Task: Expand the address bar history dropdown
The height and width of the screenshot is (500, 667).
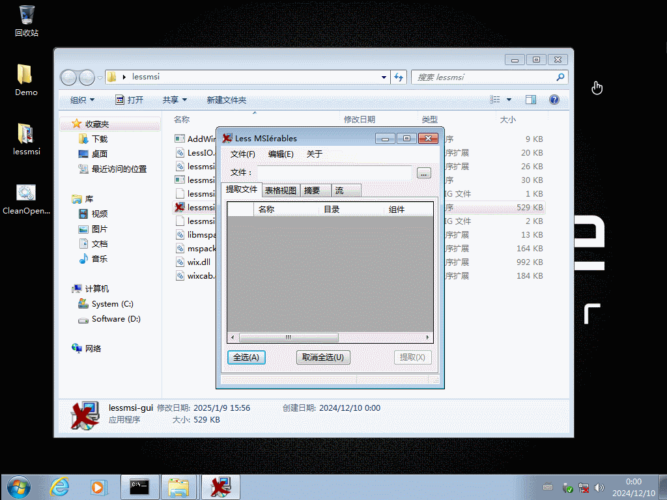Action: [x=384, y=77]
